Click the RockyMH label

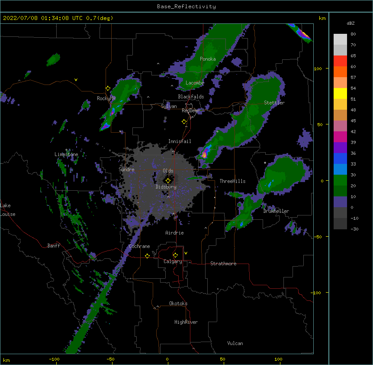click(106, 98)
